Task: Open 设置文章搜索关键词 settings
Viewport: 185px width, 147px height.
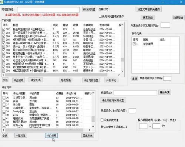Action: click(149, 9)
